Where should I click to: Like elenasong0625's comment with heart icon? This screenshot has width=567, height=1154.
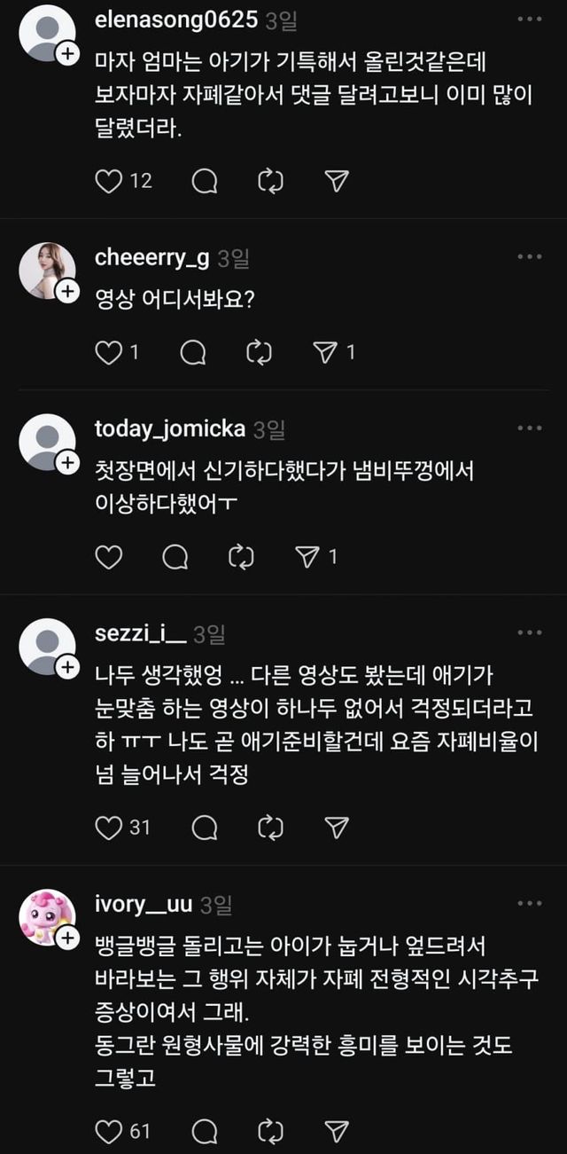click(108, 181)
